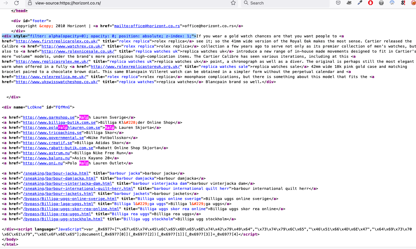This screenshot has height=249, width=416.
Task: Activate the eyedropper color picker extension
Action: pyautogui.click(x=360, y=3)
